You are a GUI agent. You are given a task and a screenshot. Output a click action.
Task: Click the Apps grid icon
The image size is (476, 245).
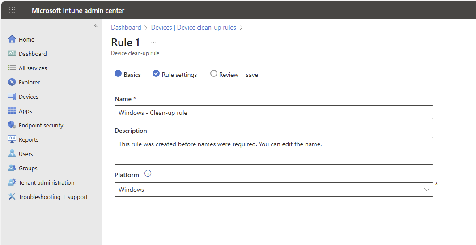tap(12, 111)
